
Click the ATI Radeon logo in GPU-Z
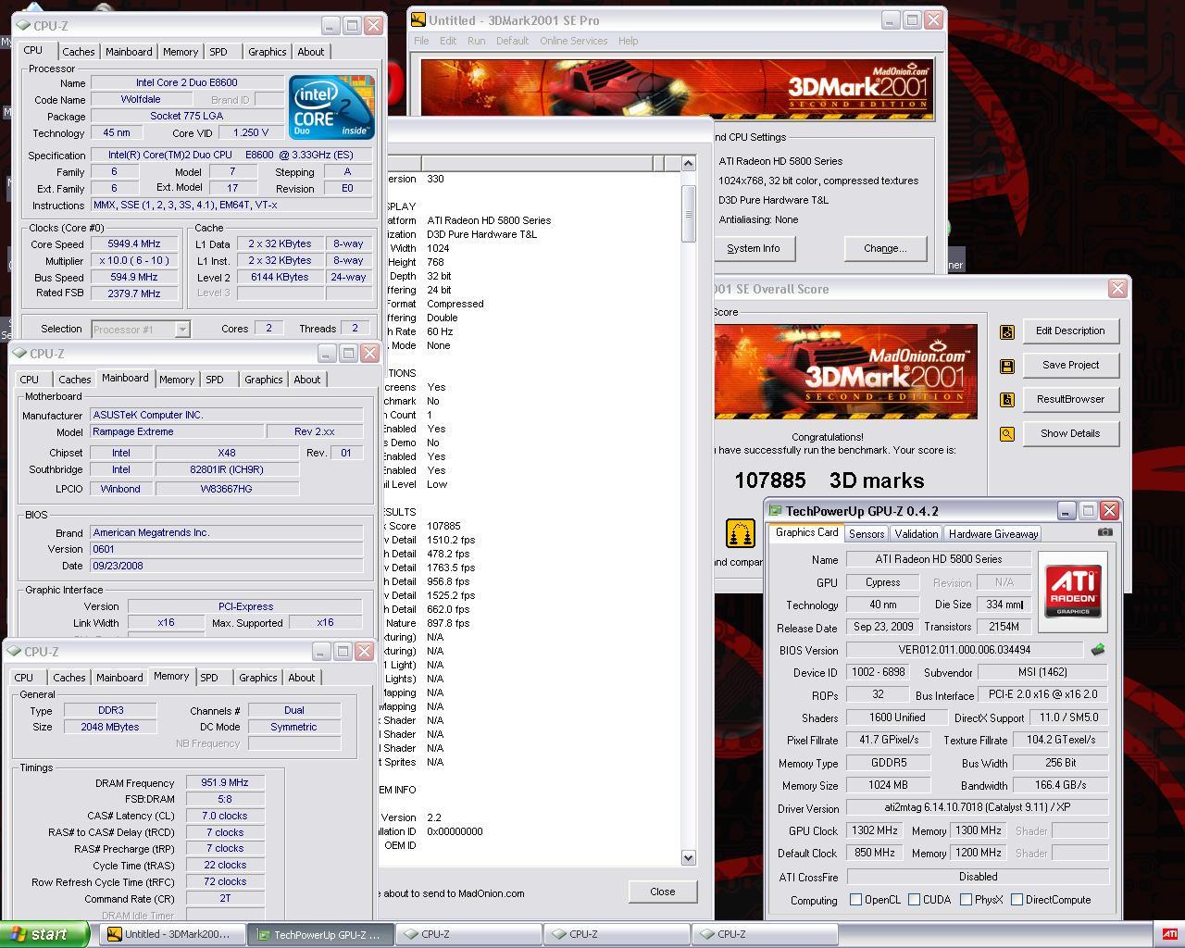(1073, 590)
